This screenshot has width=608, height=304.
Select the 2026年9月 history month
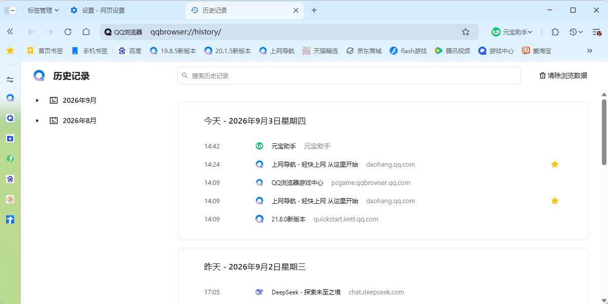(80, 100)
